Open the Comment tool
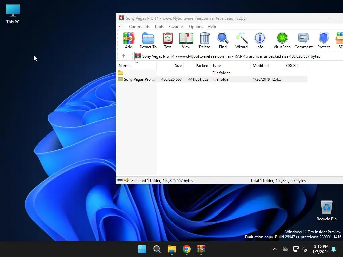Viewport: 343px width, 257px height. [x=303, y=40]
